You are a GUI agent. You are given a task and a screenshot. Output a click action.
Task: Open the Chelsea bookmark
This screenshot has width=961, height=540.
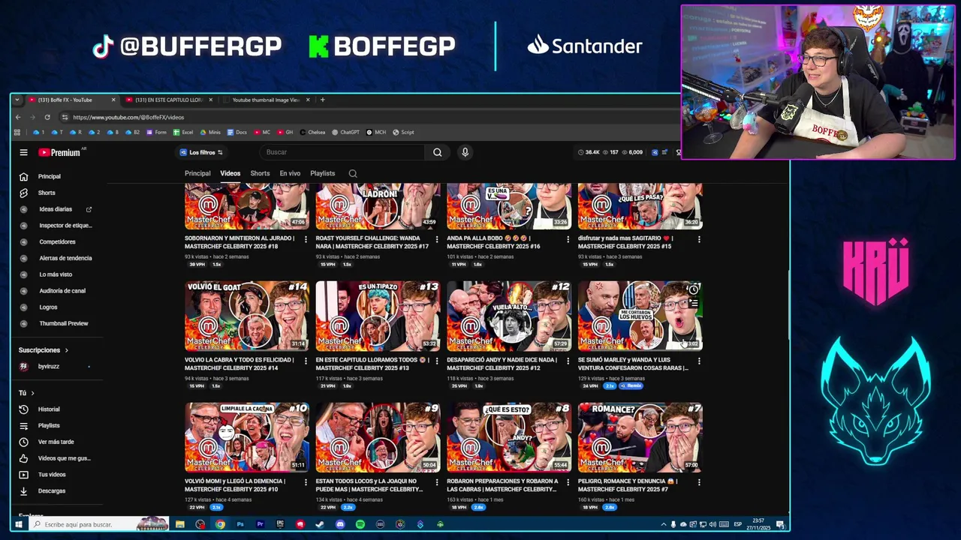(312, 132)
